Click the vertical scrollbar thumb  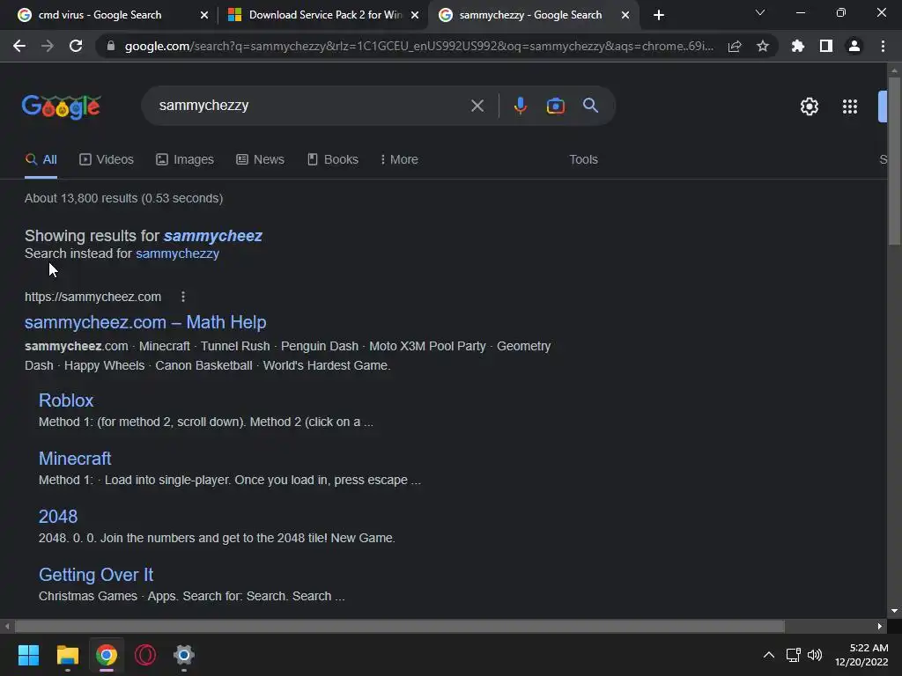[x=894, y=160]
